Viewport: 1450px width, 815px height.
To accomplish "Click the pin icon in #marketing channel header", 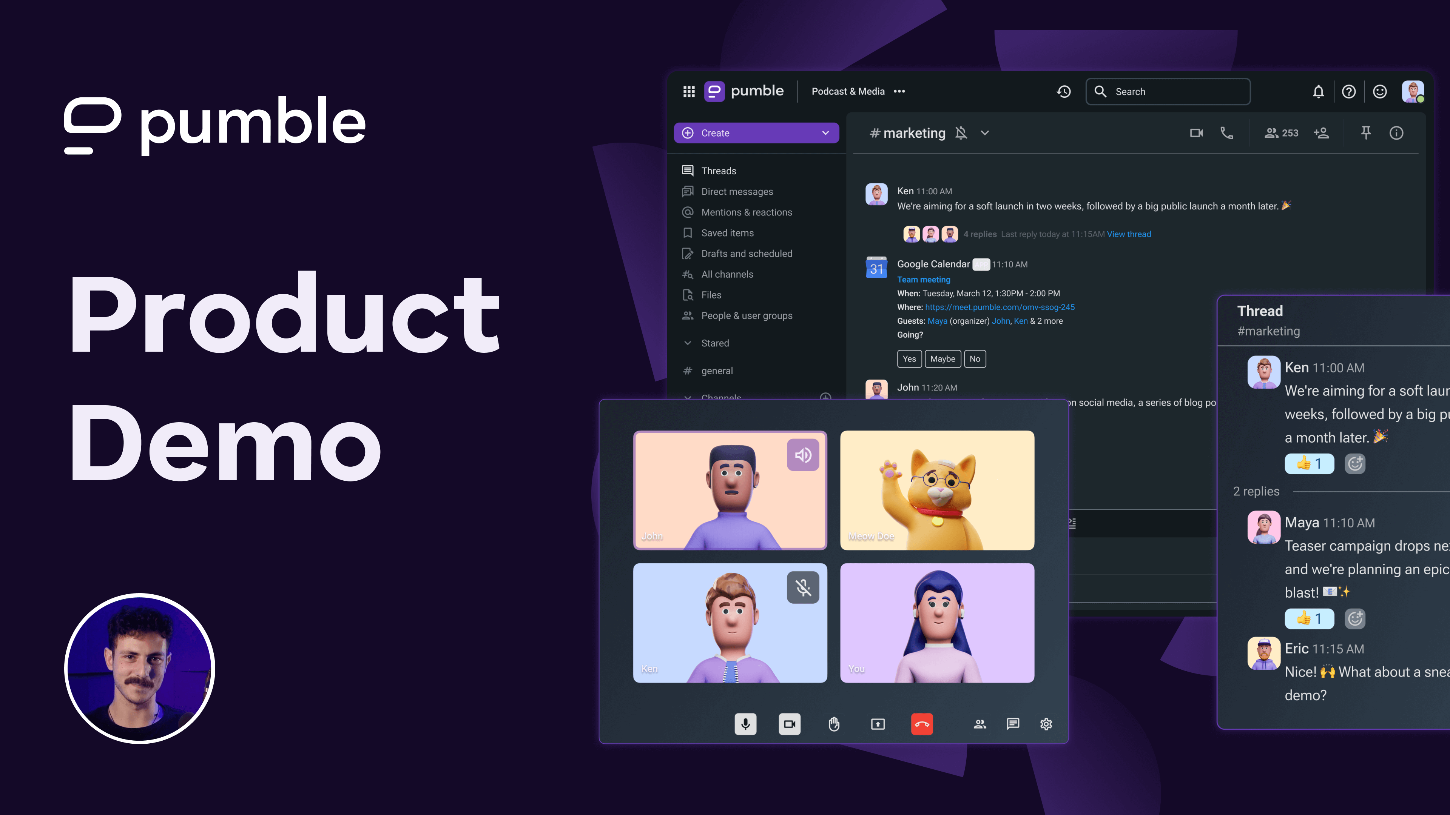I will [x=1364, y=132].
